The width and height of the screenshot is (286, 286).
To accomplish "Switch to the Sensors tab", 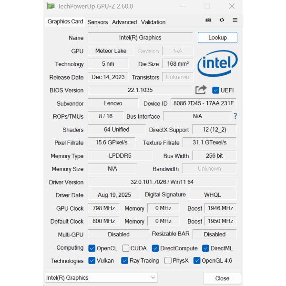I will pyautogui.click(x=98, y=22).
